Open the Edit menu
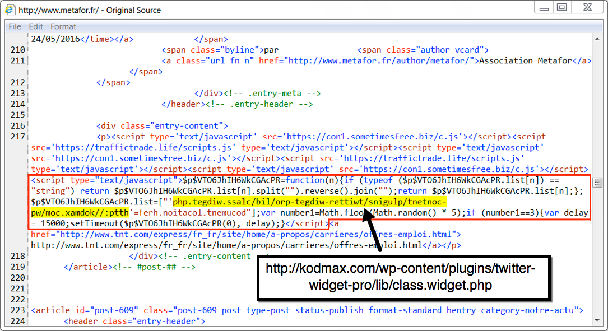Image resolution: width=608 pixels, height=331 pixels. pyautogui.click(x=36, y=26)
